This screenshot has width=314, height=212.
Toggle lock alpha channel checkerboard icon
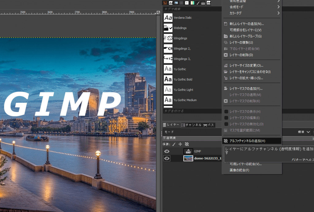[187, 144]
